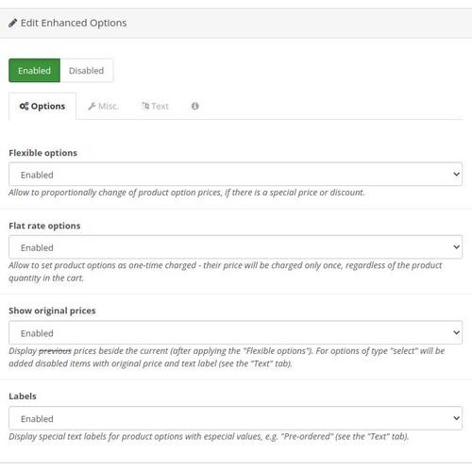Set module status to Disabled
Image resolution: width=472 pixels, height=472 pixels.
[87, 71]
